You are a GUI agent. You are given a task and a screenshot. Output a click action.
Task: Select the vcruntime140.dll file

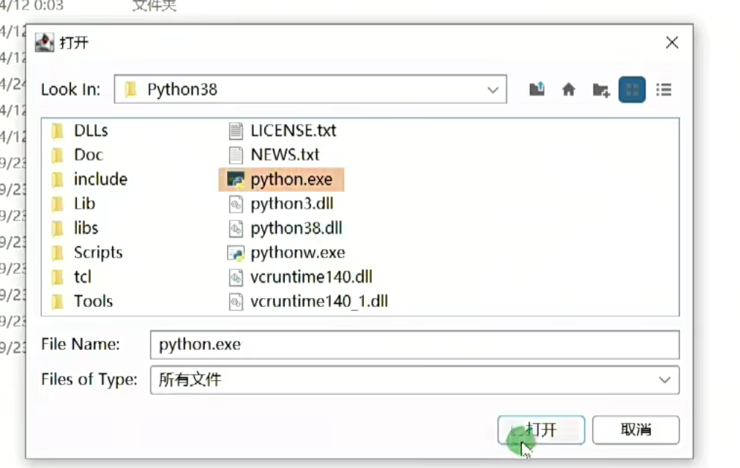(x=300, y=277)
